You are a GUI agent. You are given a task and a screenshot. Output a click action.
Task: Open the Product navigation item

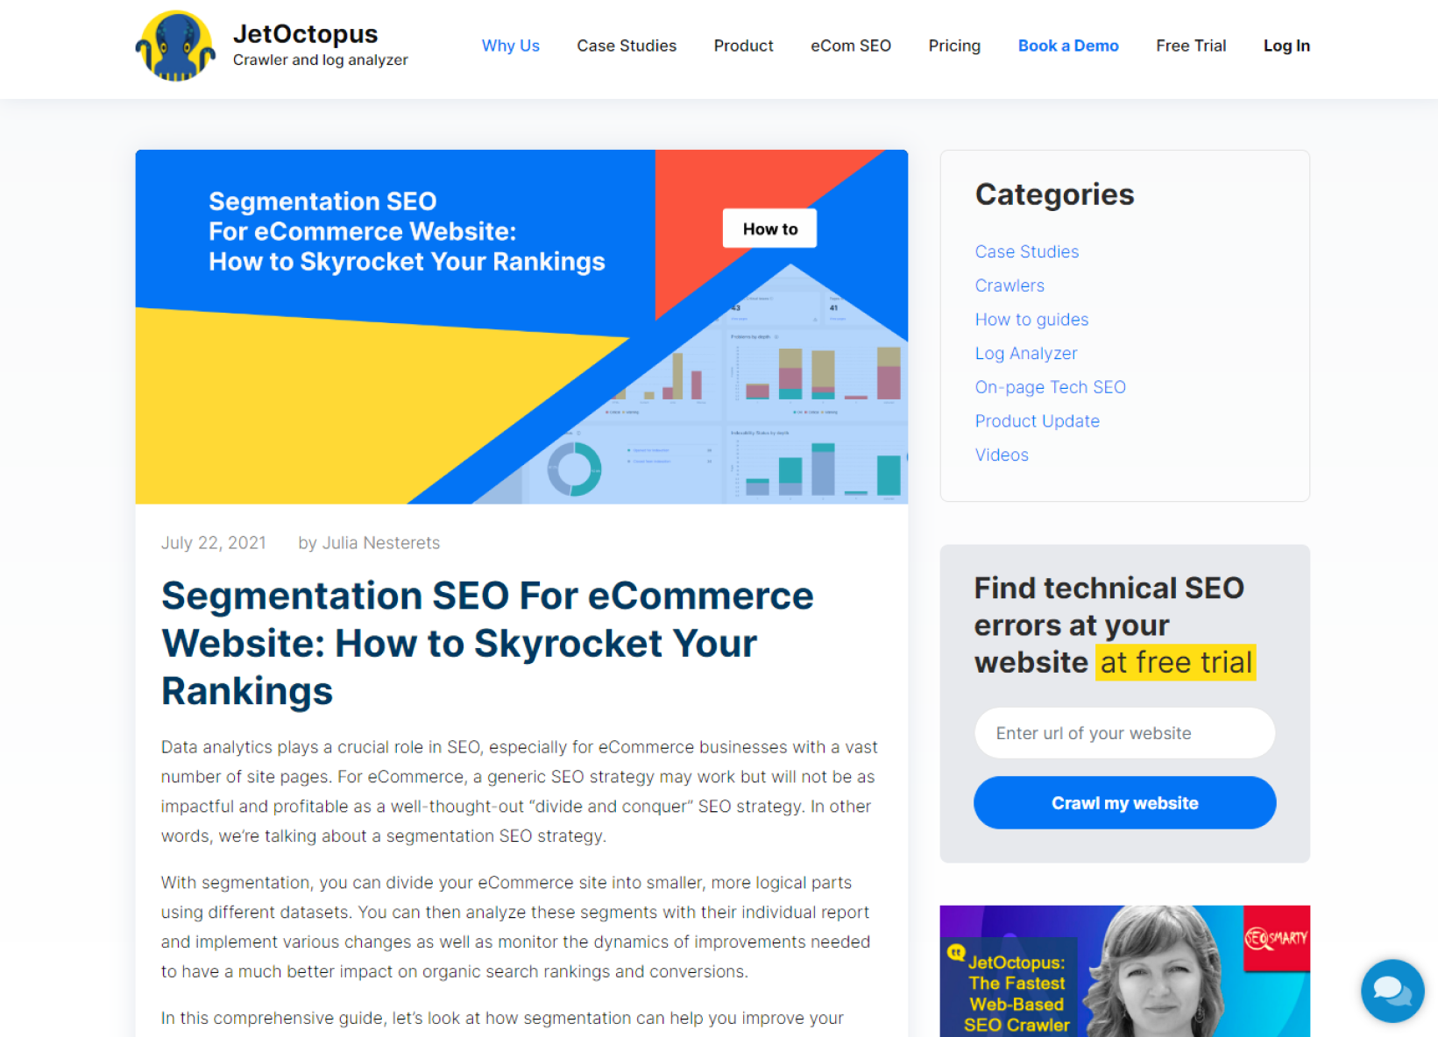[743, 46]
